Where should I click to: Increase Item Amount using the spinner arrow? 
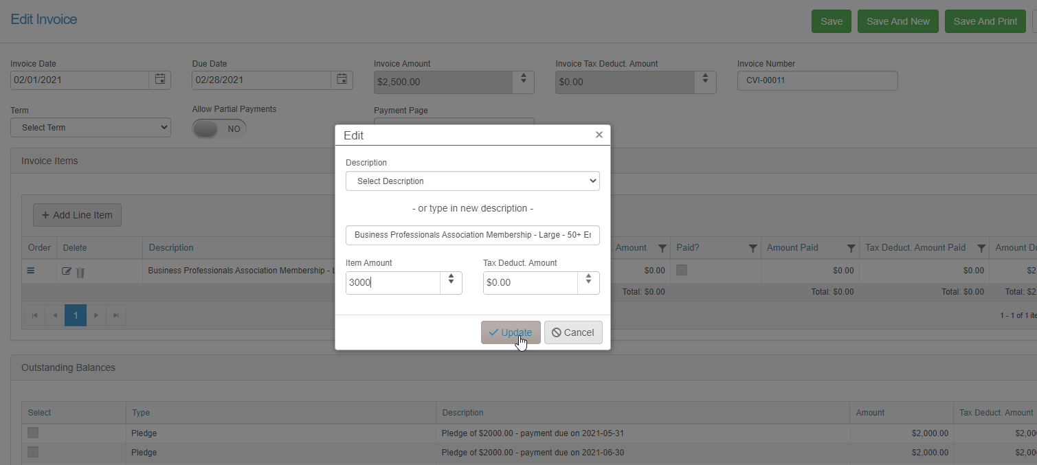[x=451, y=277]
